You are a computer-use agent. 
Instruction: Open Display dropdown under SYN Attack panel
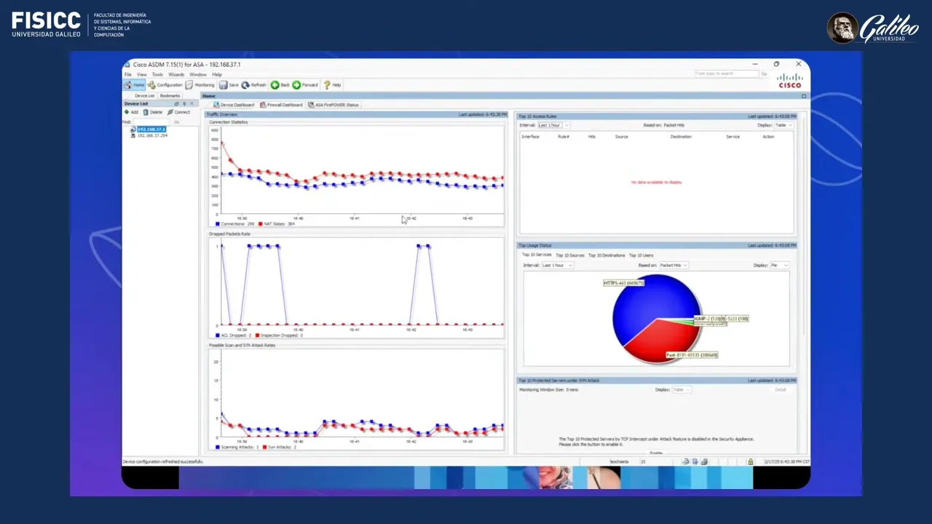(682, 390)
